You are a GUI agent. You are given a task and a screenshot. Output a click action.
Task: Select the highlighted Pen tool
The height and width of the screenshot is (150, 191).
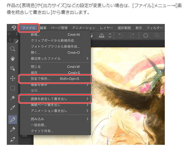pyautogui.click(x=13, y=120)
